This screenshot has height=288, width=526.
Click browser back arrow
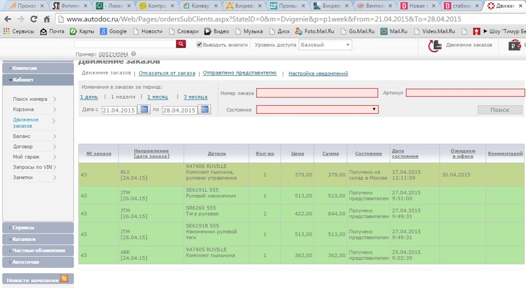click(x=8, y=19)
